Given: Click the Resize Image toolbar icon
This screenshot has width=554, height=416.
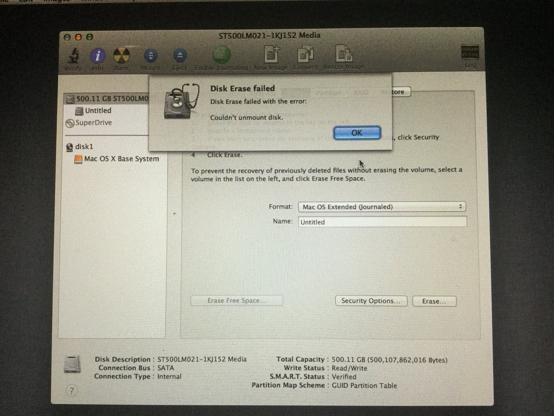Looking at the screenshot, I should click(x=343, y=53).
